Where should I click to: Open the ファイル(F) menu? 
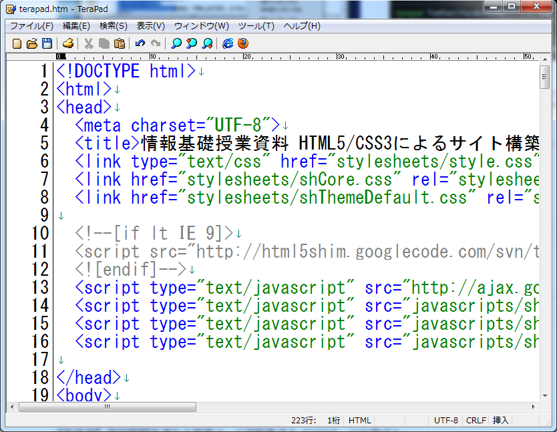pos(31,26)
